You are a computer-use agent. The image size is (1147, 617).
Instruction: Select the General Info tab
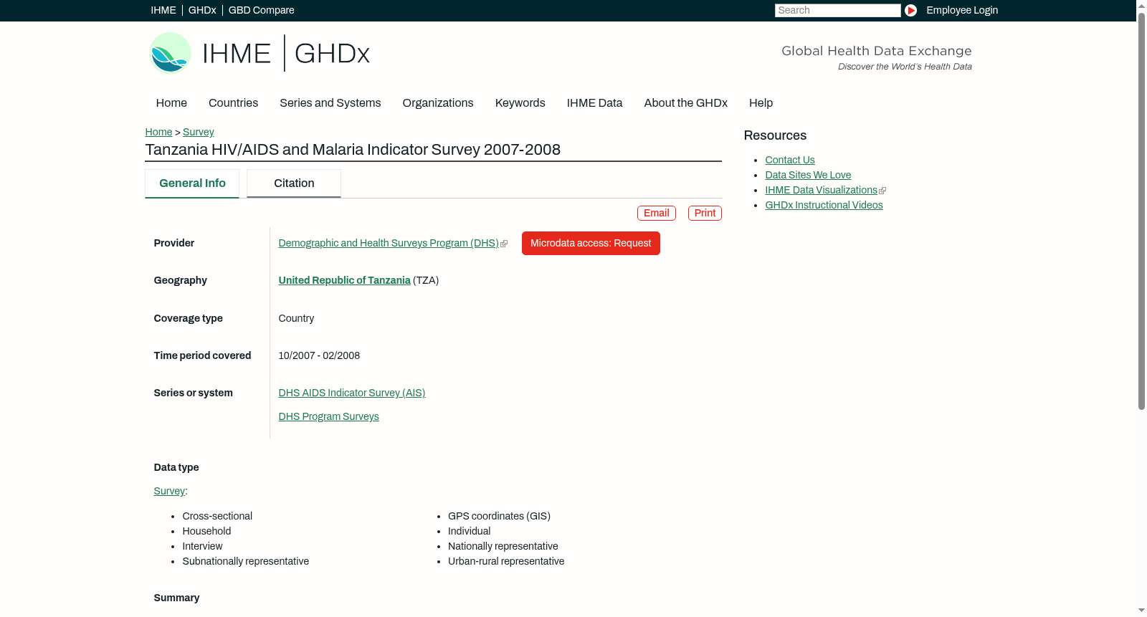(192, 183)
